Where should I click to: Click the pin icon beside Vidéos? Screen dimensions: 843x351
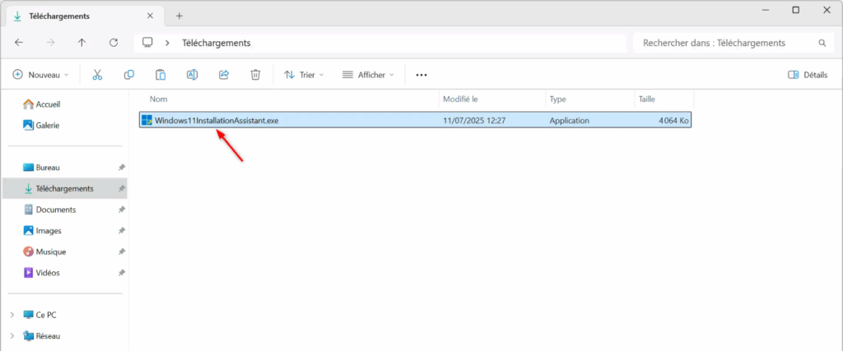click(122, 273)
